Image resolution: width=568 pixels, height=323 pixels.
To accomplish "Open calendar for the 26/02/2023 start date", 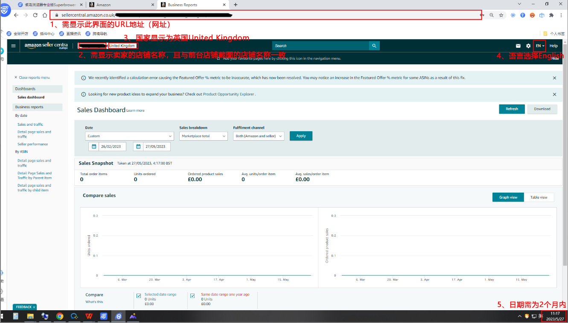I will pos(94,147).
